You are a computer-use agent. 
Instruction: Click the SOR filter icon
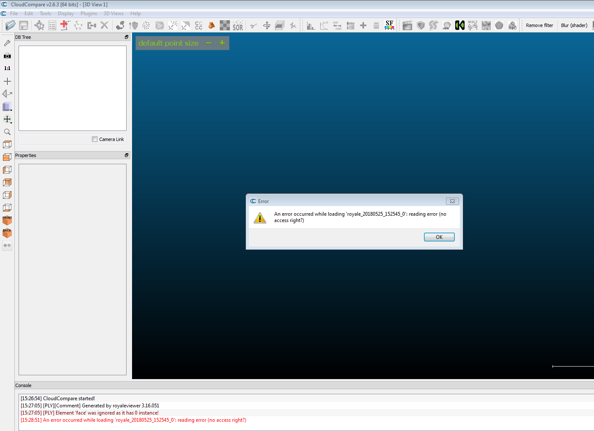point(238,25)
